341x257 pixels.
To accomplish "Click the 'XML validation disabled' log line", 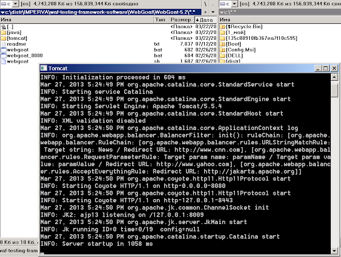I will pyautogui.click(x=93, y=121).
